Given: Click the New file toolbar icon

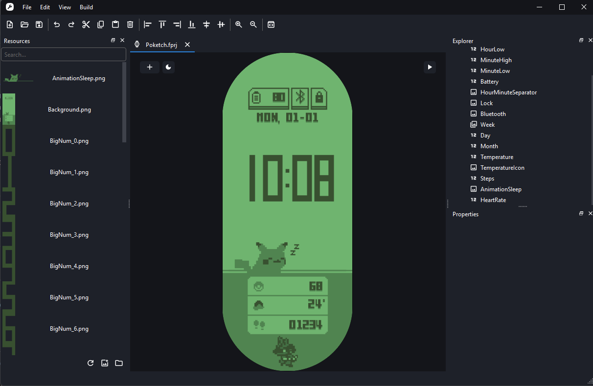Looking at the screenshot, I should 10,24.
